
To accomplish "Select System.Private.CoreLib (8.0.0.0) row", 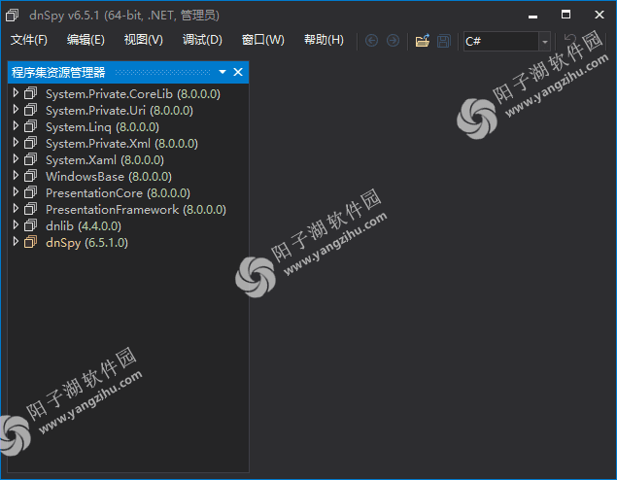I will click(128, 93).
